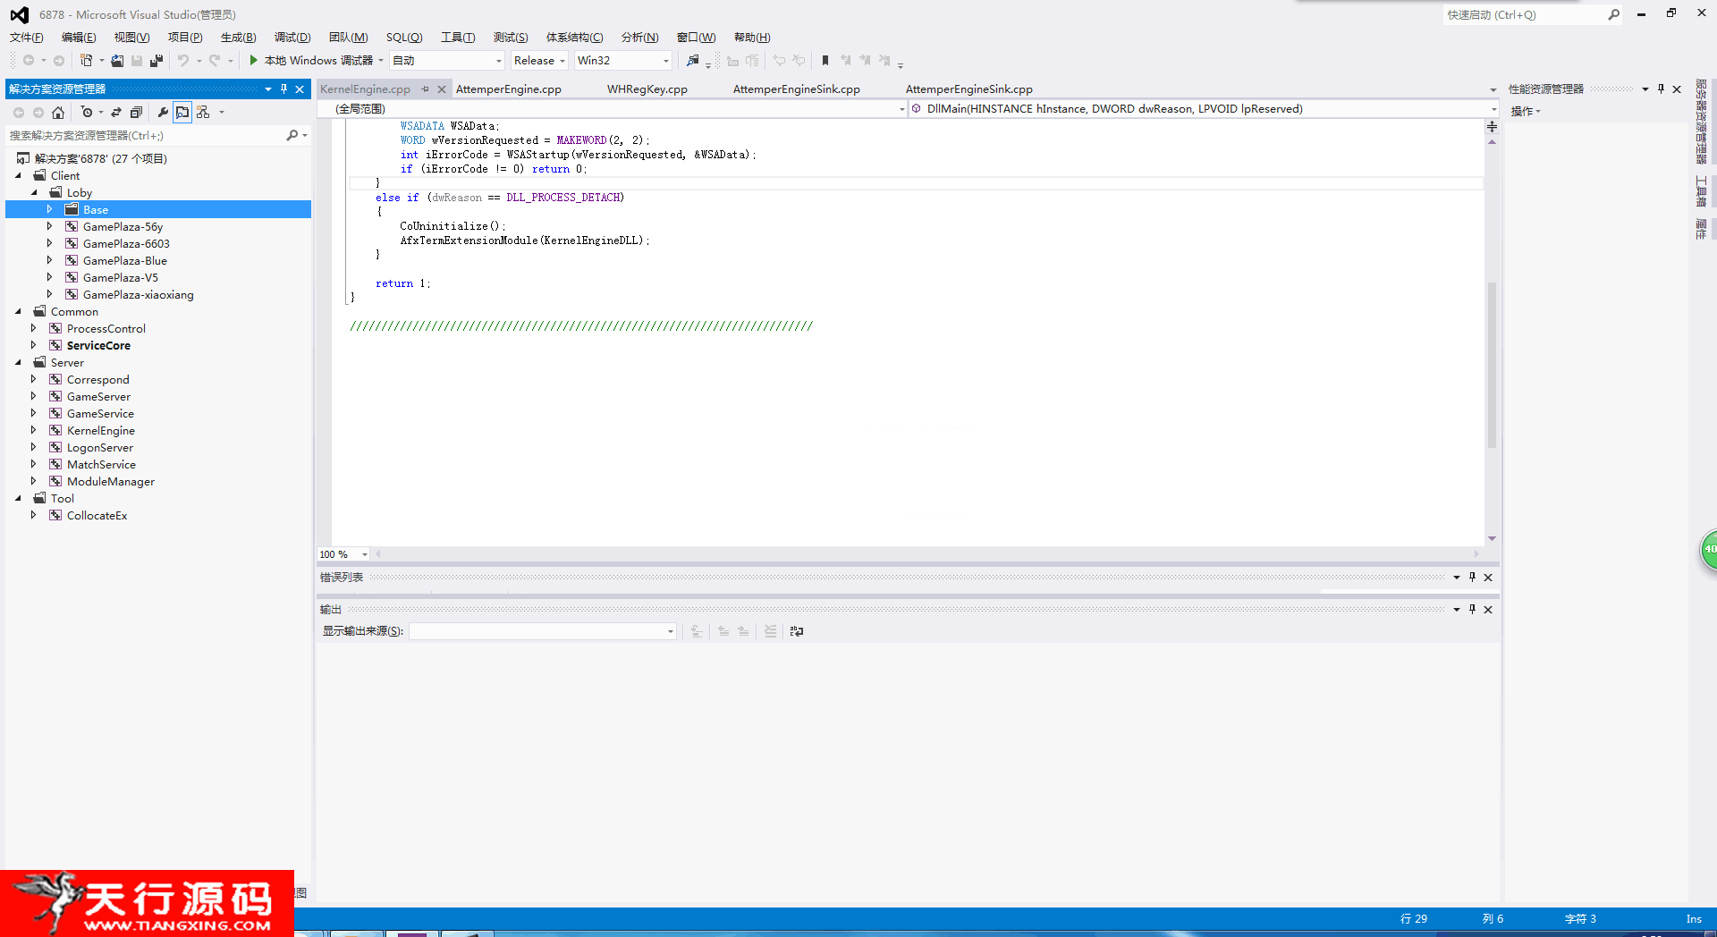Open the Debug menu
The image size is (1717, 937).
click(x=292, y=37)
